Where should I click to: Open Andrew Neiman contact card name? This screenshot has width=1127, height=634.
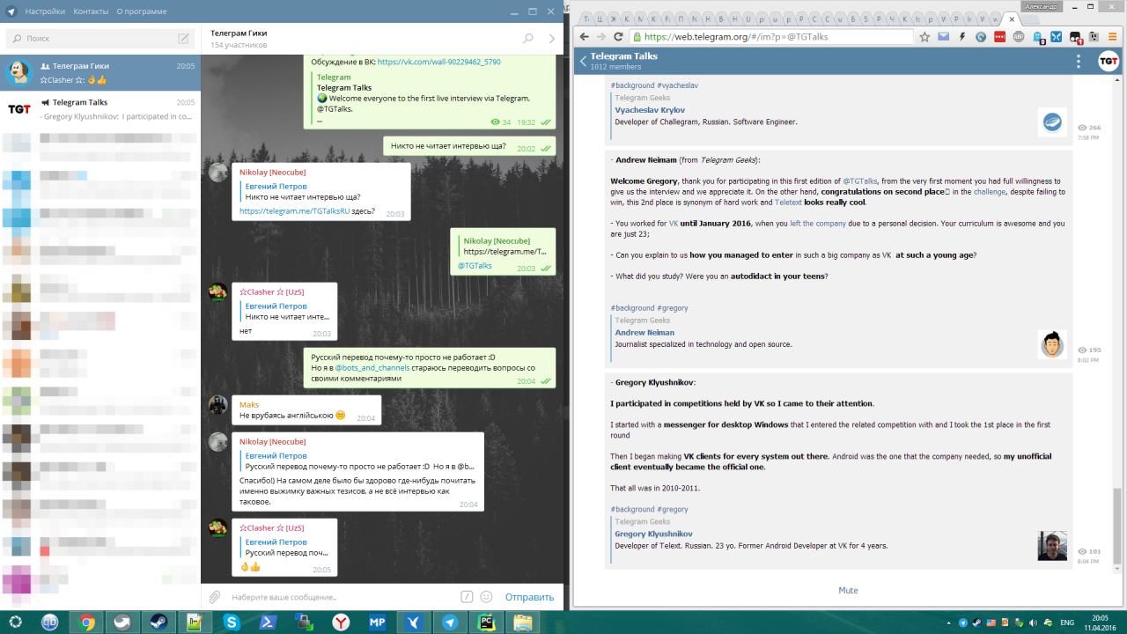[x=645, y=333]
